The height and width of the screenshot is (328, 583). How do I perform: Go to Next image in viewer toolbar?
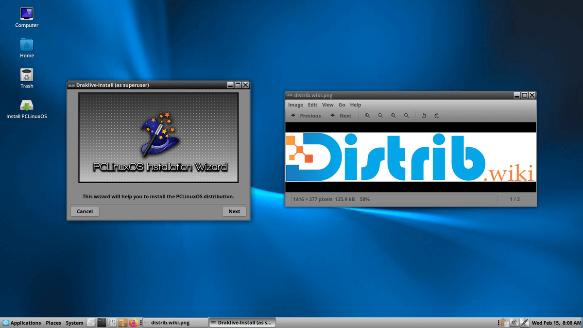click(341, 116)
